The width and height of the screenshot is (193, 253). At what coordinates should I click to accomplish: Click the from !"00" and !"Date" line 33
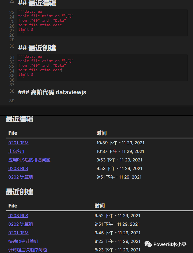point(42,65)
